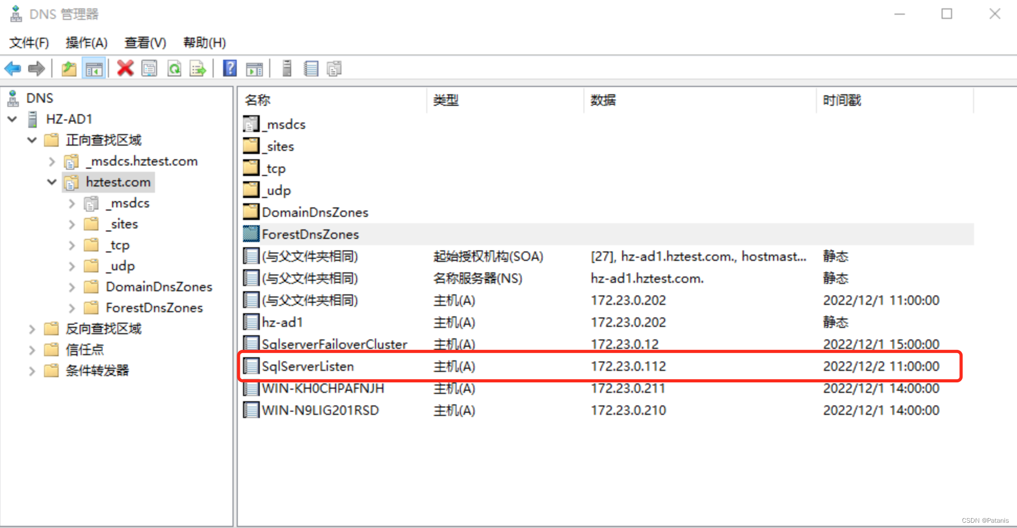
Task: Select 信任点 in tree
Action: click(x=85, y=349)
